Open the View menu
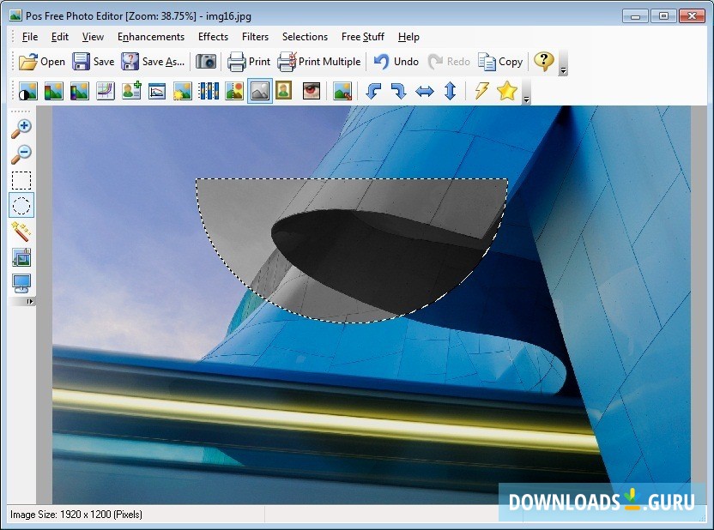Screen dimensions: 714x530 coord(93,37)
